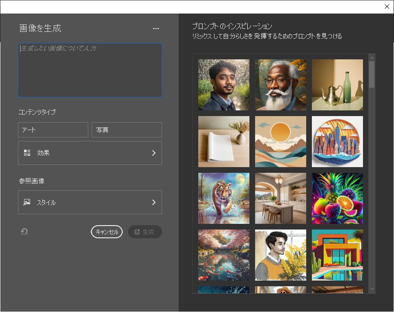Select the colorful modern house thumbnail

[338, 255]
